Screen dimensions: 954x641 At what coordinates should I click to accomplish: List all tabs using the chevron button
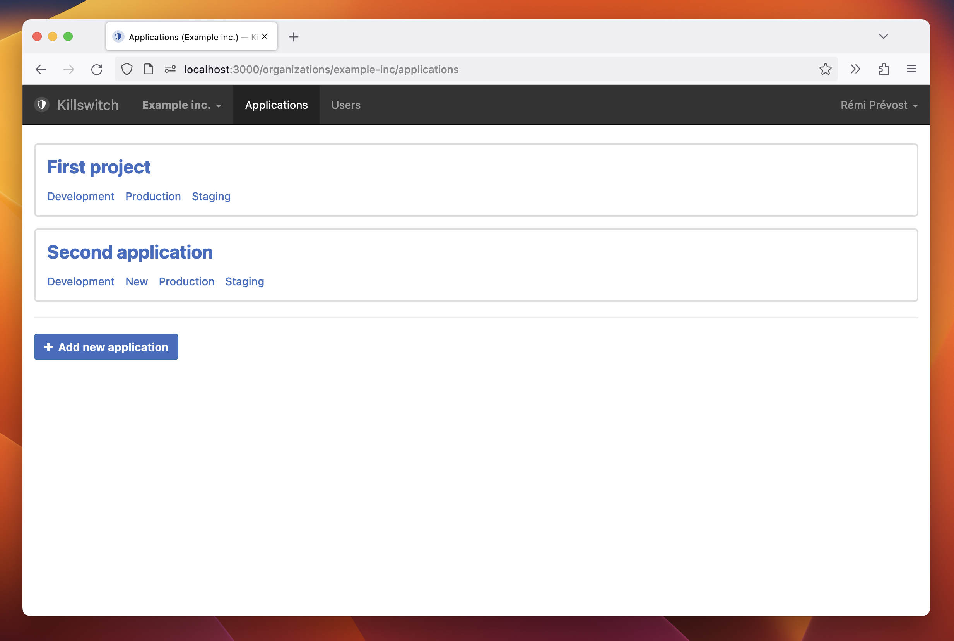pos(883,36)
